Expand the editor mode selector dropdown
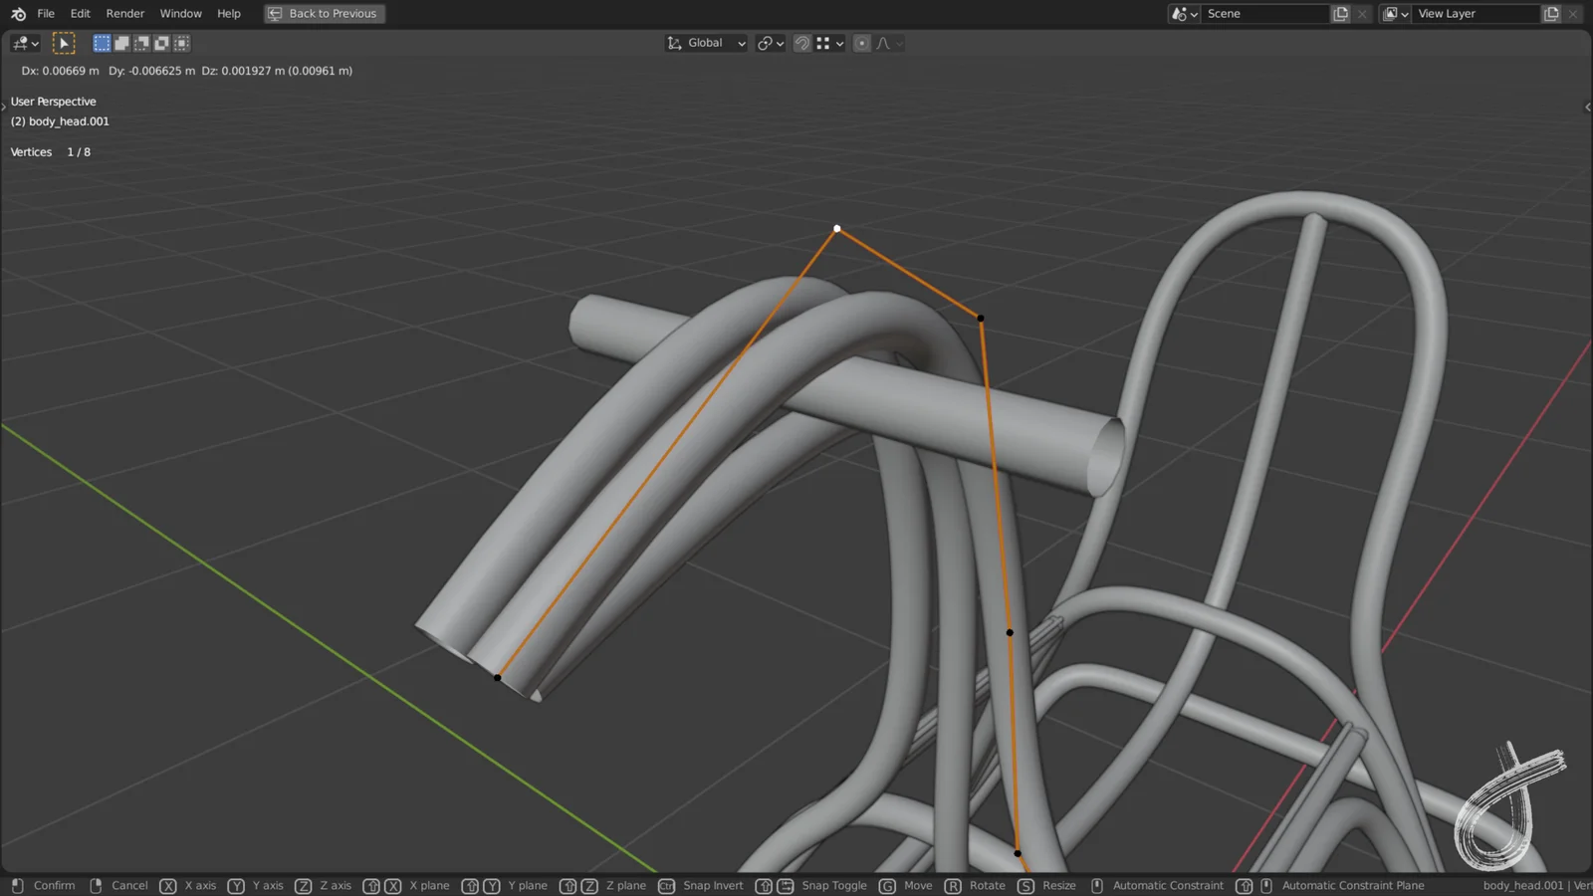This screenshot has height=896, width=1593. pos(22,43)
